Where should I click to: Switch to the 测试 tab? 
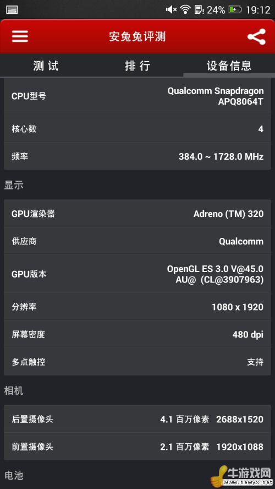click(x=46, y=66)
